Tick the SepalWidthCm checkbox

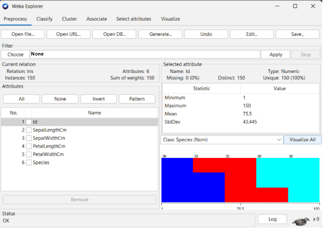pyautogui.click(x=29, y=138)
